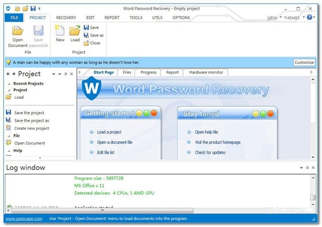
Task: Switch to the Progress tab
Action: pyautogui.click(x=148, y=72)
